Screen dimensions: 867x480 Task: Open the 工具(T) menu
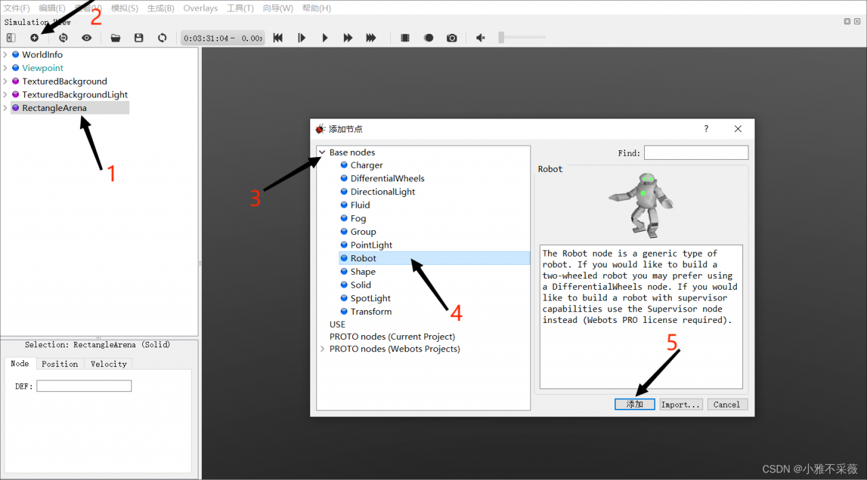click(x=240, y=8)
